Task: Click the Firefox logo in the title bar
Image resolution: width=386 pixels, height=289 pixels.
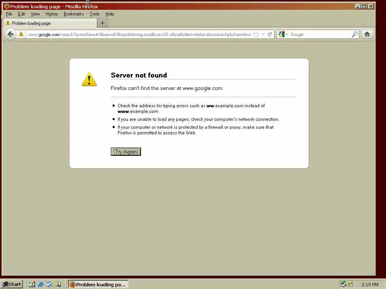Action: pos(7,6)
